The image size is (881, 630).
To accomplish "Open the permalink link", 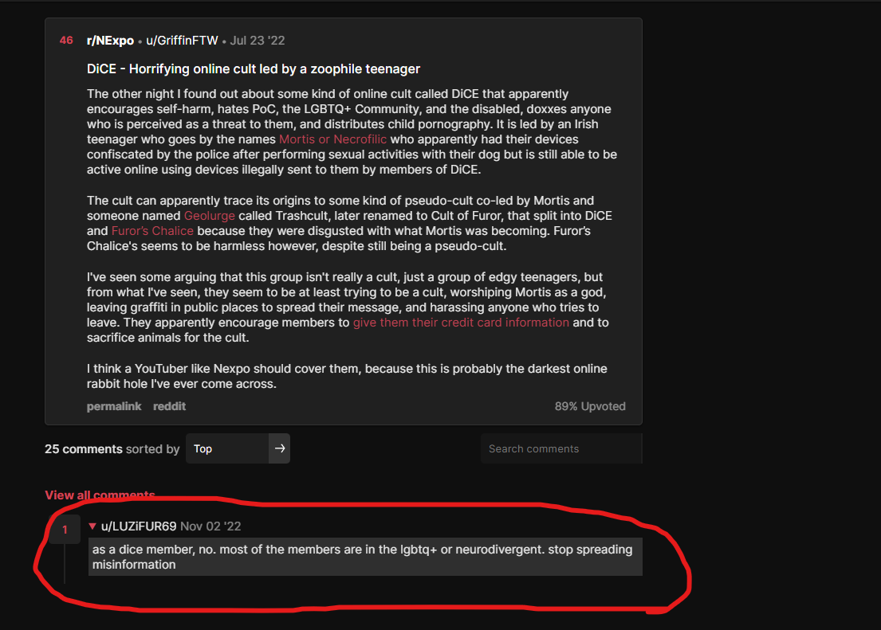I will tap(114, 406).
